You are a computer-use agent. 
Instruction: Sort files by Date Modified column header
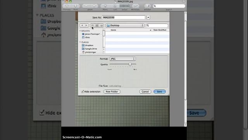(160, 30)
